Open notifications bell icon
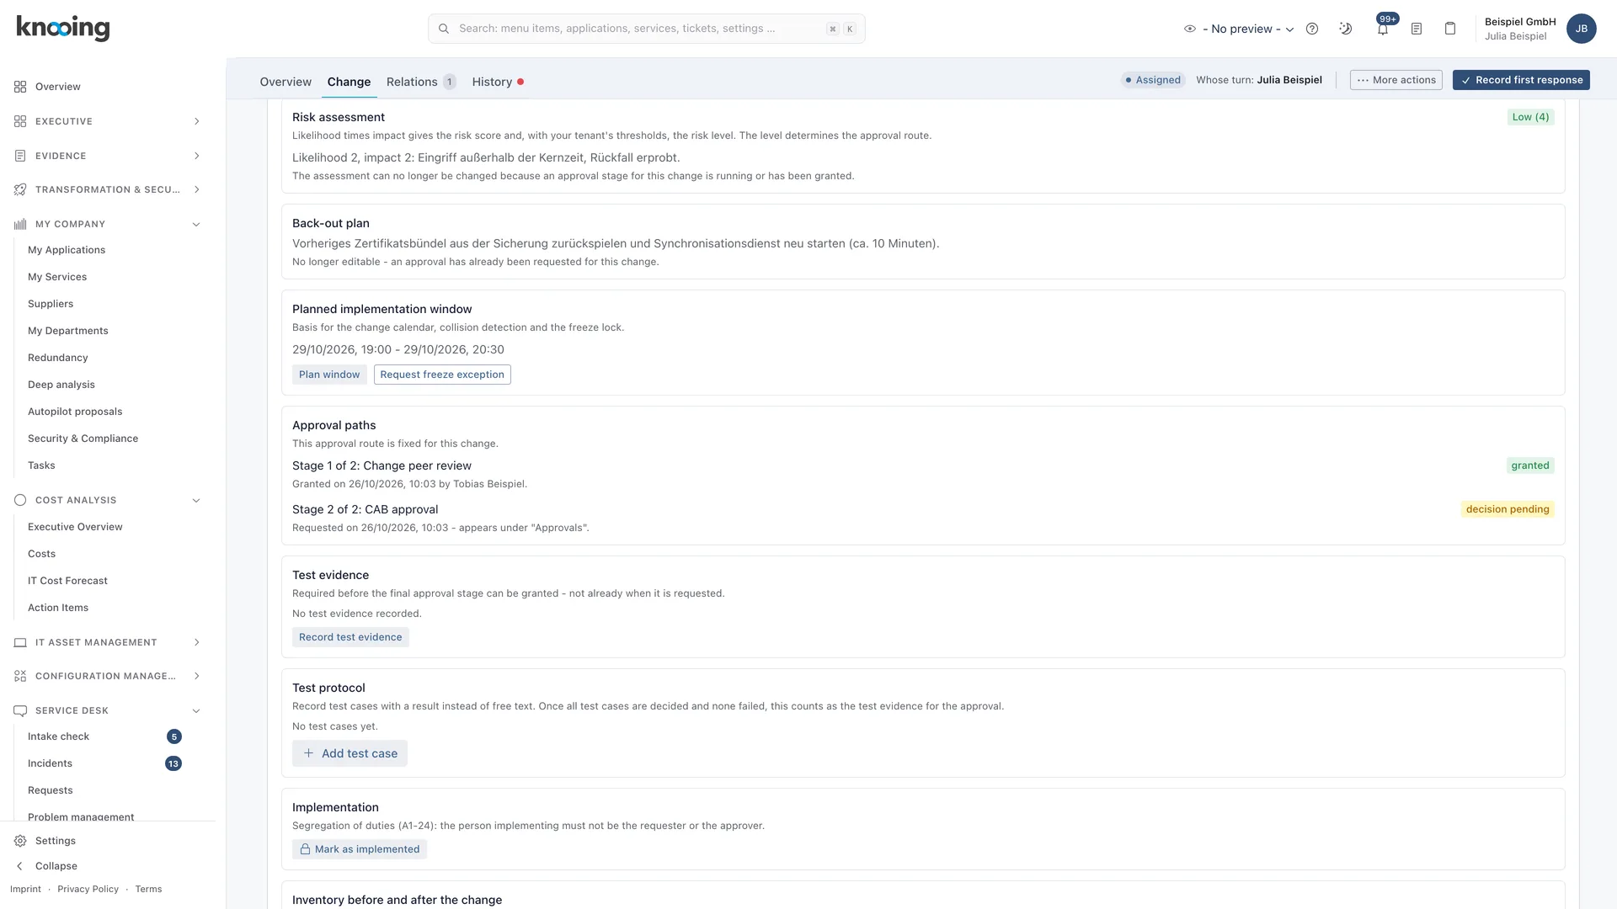 click(1383, 29)
